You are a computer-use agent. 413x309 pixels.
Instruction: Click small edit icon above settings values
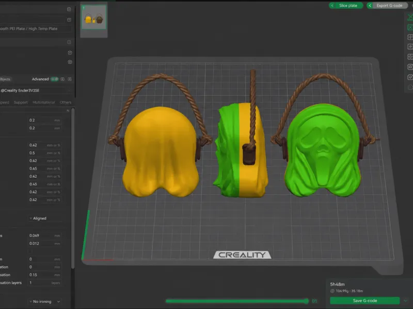68,111
